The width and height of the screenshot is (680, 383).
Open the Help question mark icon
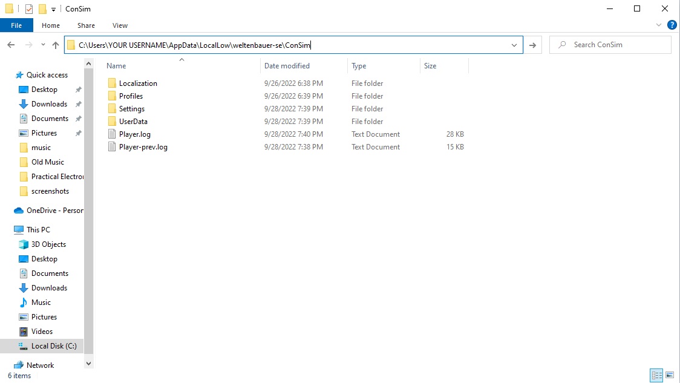pyautogui.click(x=672, y=25)
